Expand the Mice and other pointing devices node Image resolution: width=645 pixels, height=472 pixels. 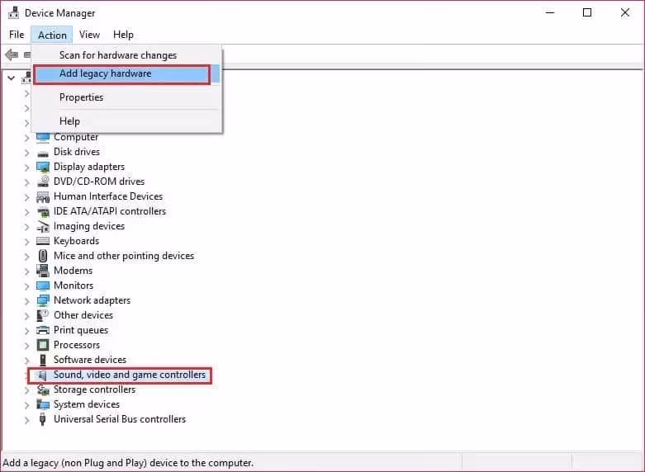(26, 256)
